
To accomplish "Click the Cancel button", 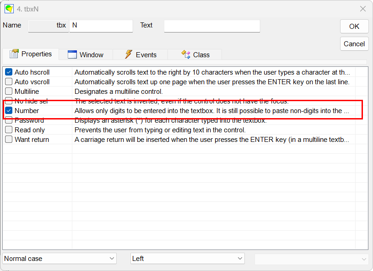I will (354, 44).
